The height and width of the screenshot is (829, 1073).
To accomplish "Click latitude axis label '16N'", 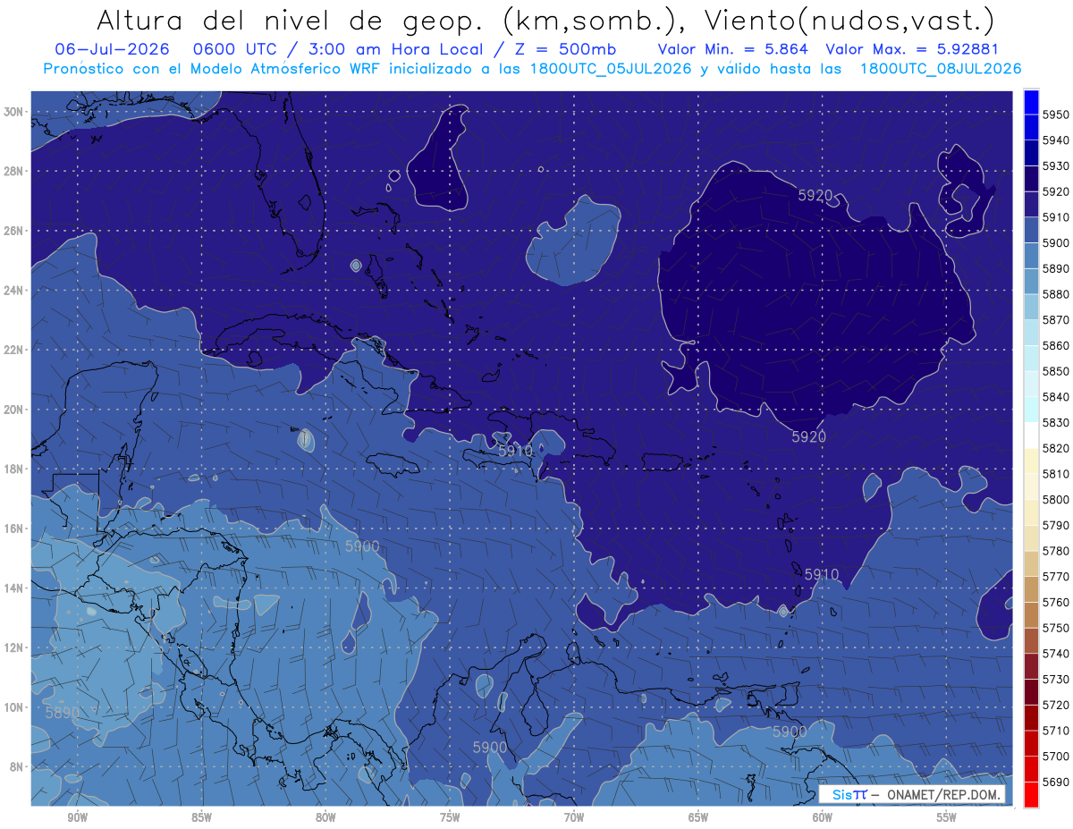I will [x=13, y=529].
